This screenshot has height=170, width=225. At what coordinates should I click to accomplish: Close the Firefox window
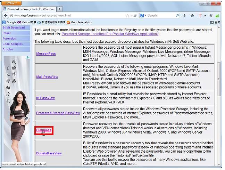pos(216,3)
